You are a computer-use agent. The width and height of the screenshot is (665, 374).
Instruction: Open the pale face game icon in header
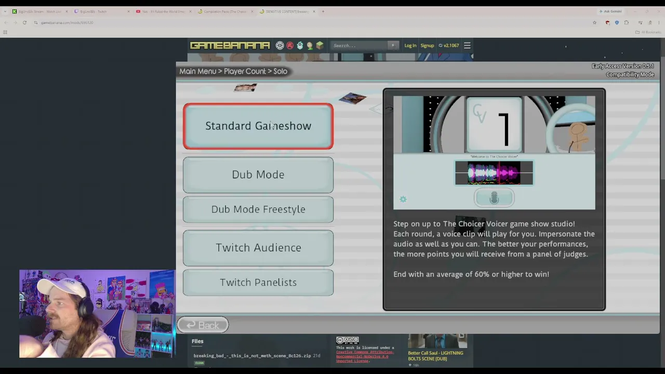tap(310, 46)
